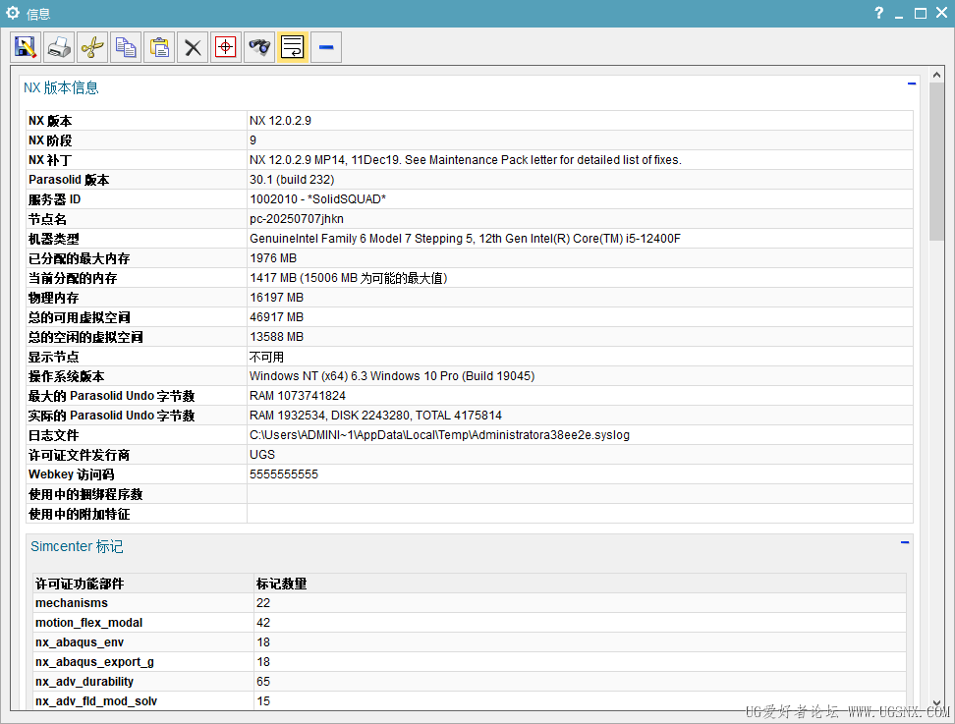This screenshot has width=955, height=724.
Task: Click the Delete X icon
Action: (x=193, y=47)
